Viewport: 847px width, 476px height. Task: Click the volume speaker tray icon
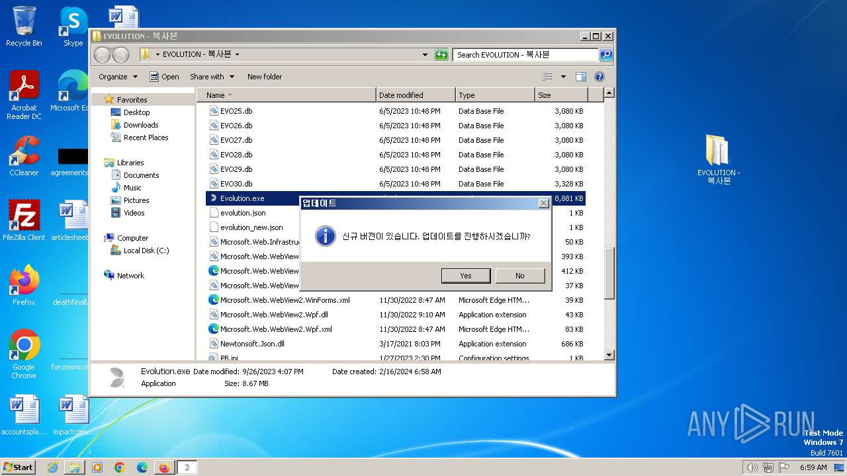752,467
